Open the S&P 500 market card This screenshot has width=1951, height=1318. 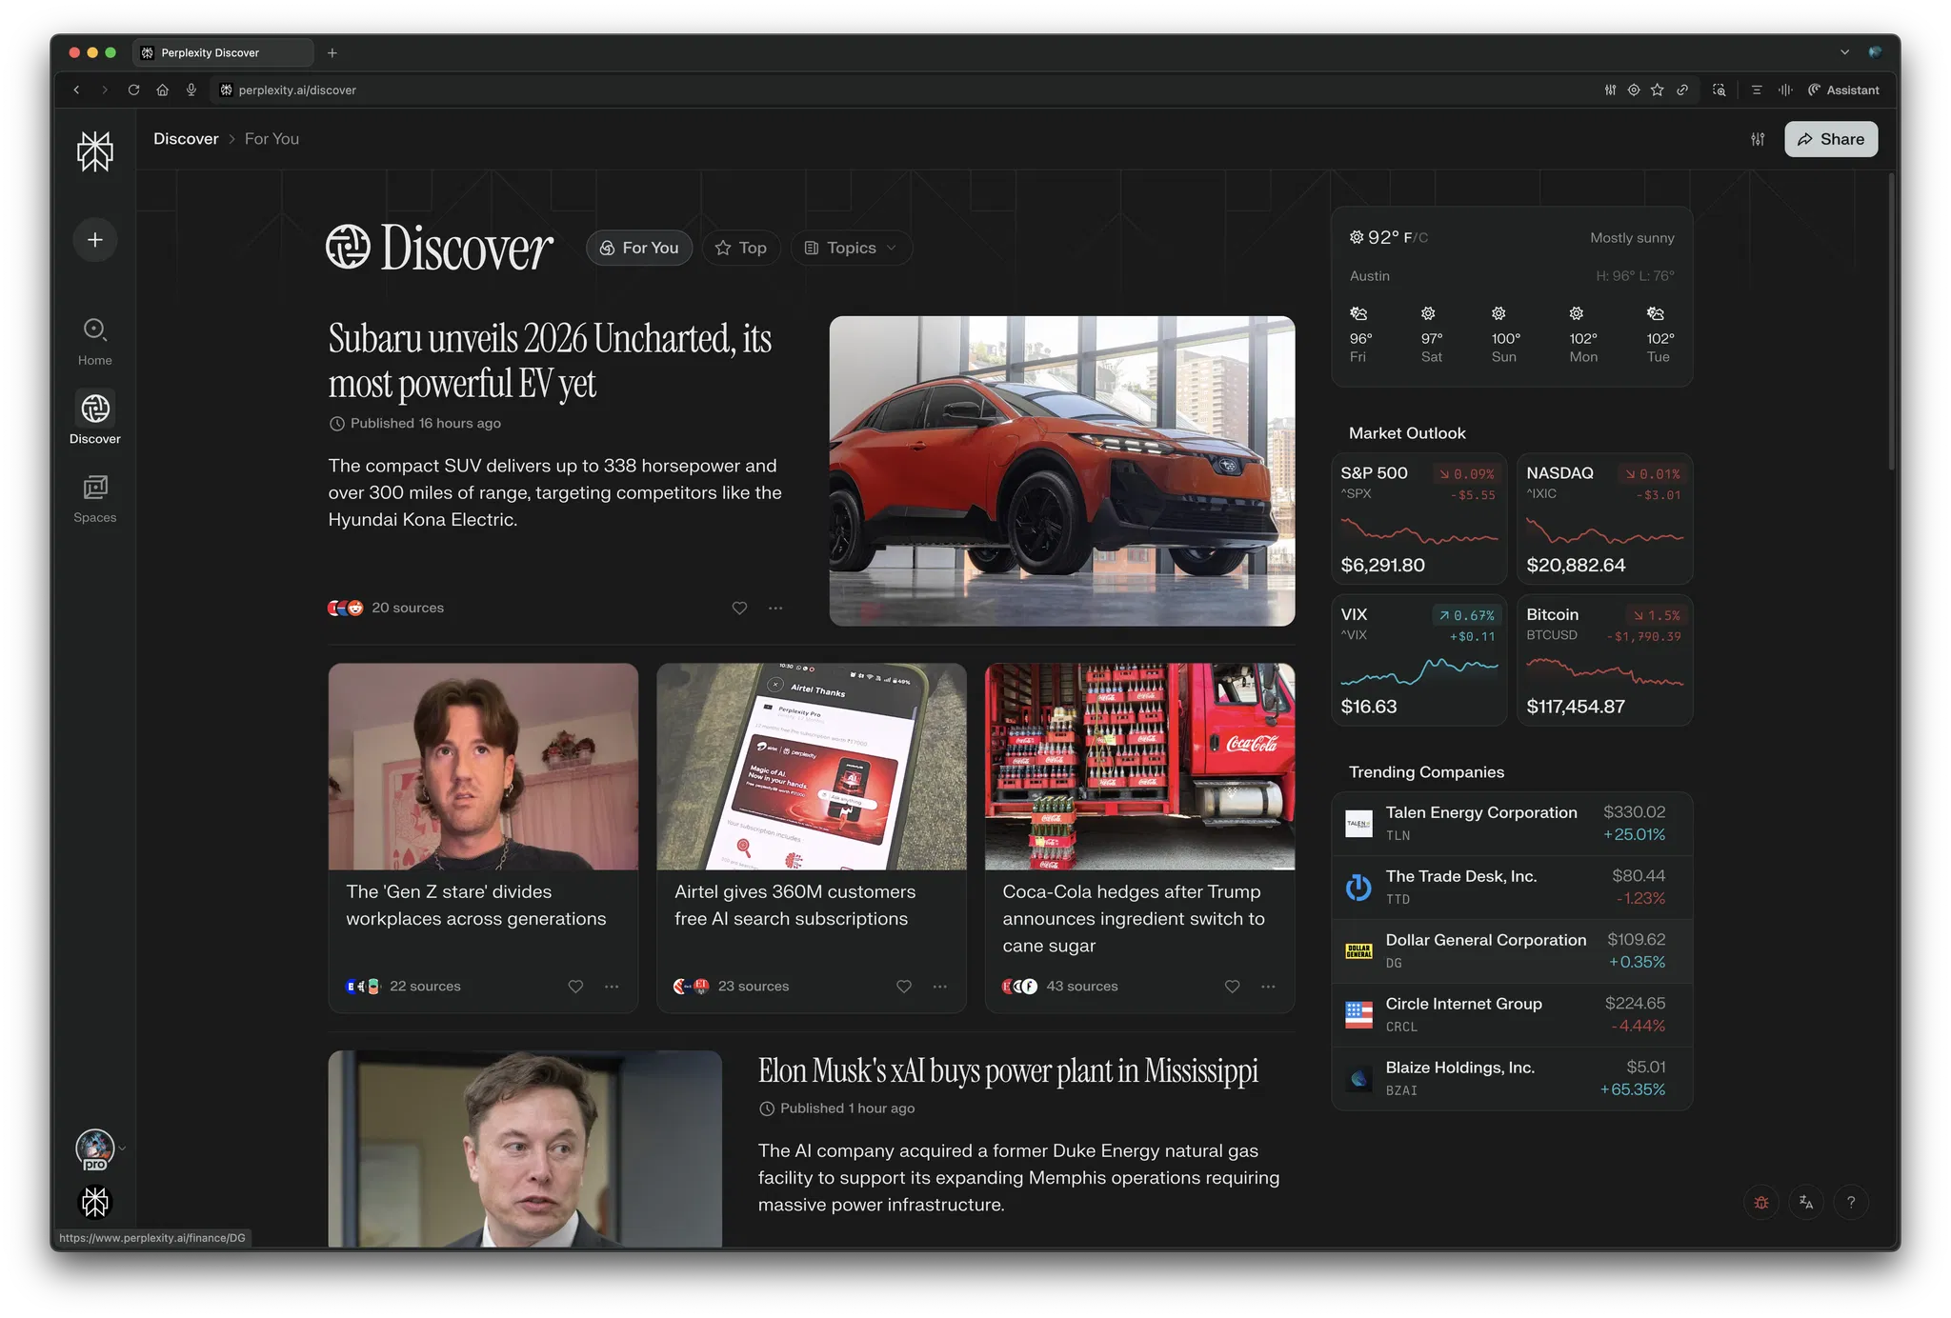coord(1418,518)
